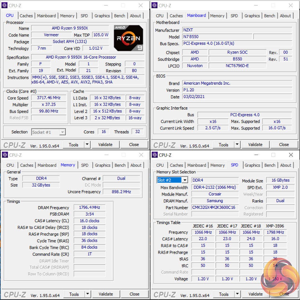Click Tools button in CPU window
Image resolution: width=300 pixels, height=300 pixels.
click(74, 145)
